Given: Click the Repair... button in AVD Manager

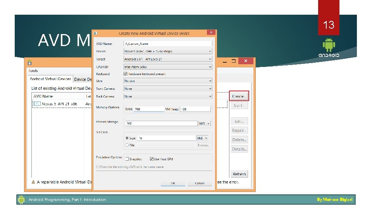Looking at the screenshot, I should point(239,130).
